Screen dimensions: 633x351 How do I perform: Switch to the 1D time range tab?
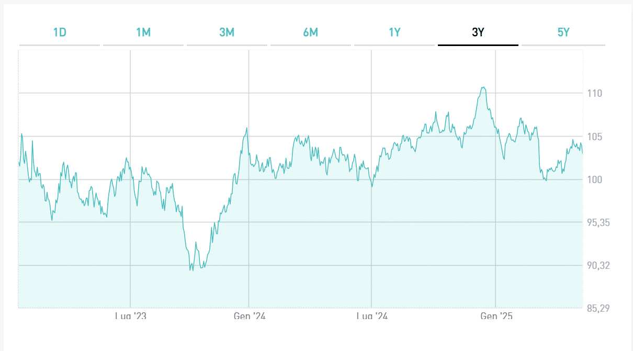[60, 32]
